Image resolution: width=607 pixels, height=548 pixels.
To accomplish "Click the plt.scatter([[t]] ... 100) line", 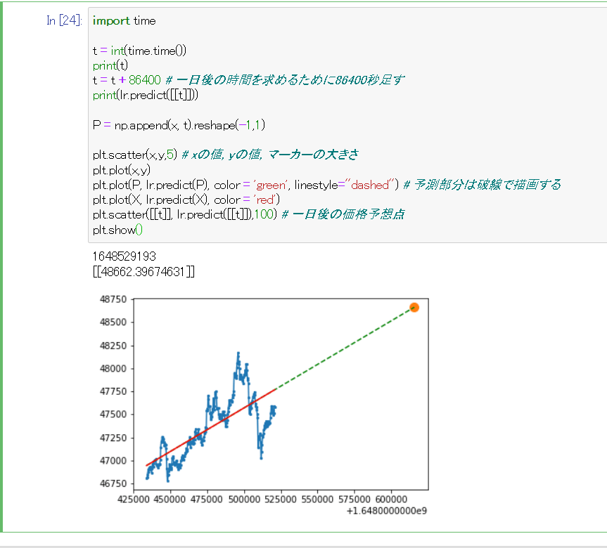I will tap(248, 215).
